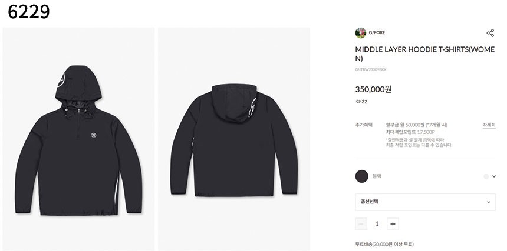
Task: Select the light gray color dot
Action: pos(486,176)
